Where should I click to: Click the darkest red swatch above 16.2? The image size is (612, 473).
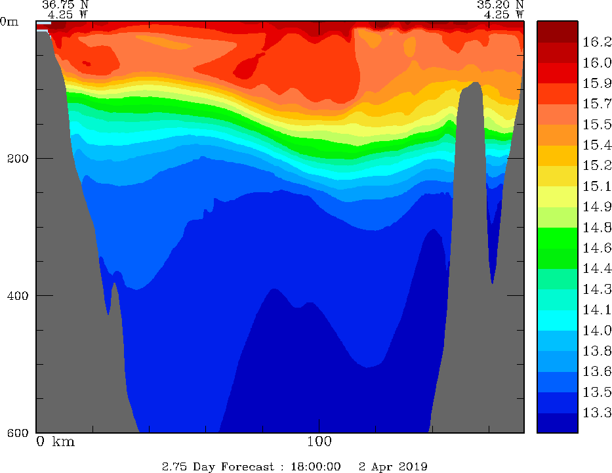pos(557,31)
